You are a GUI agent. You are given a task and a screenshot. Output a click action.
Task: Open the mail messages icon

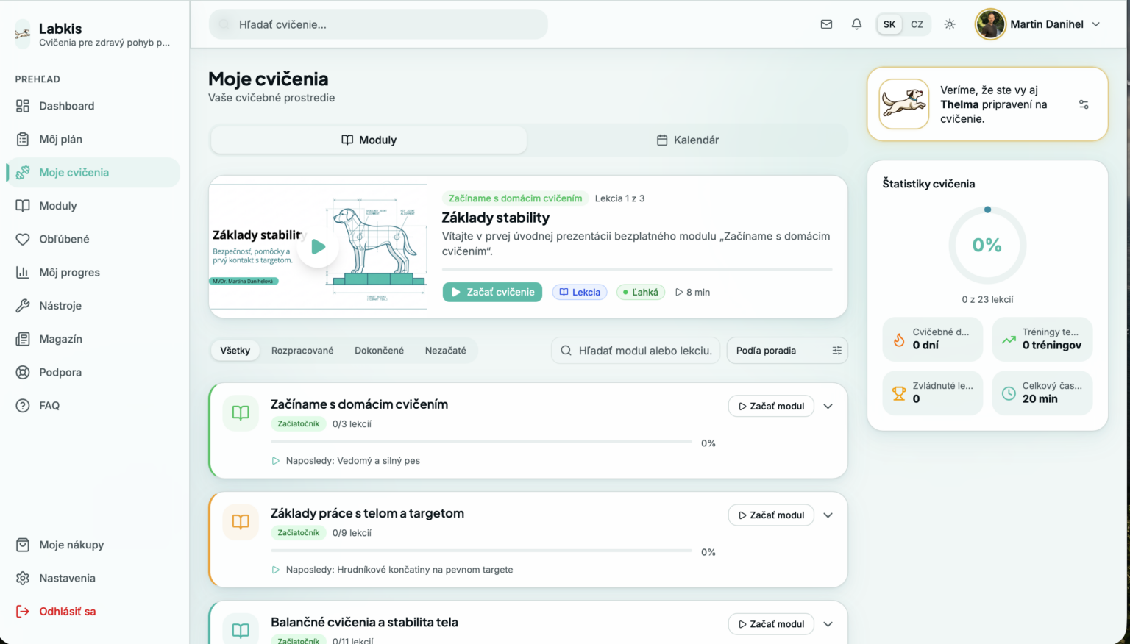point(826,24)
